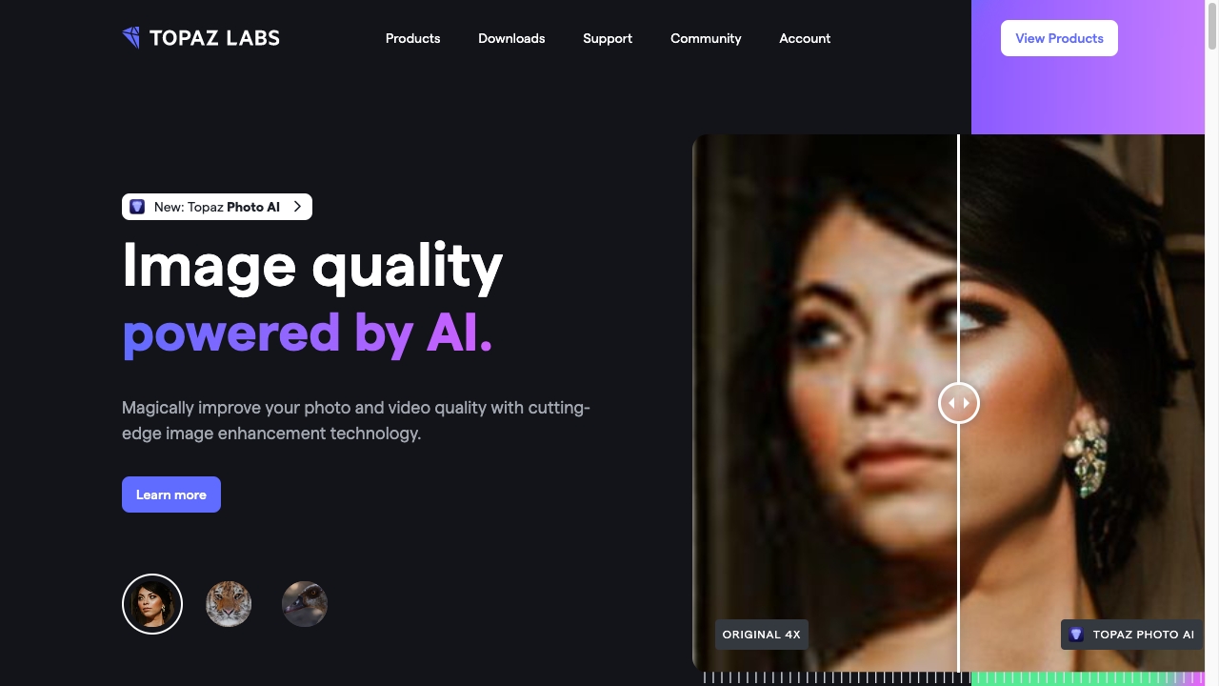Open the New: Topaz Photo AI announcement link
The height and width of the screenshot is (686, 1219).
pyautogui.click(x=217, y=207)
